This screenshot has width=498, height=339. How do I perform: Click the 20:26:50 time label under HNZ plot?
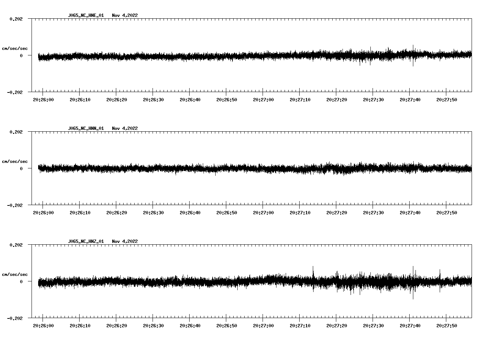pos(227,326)
